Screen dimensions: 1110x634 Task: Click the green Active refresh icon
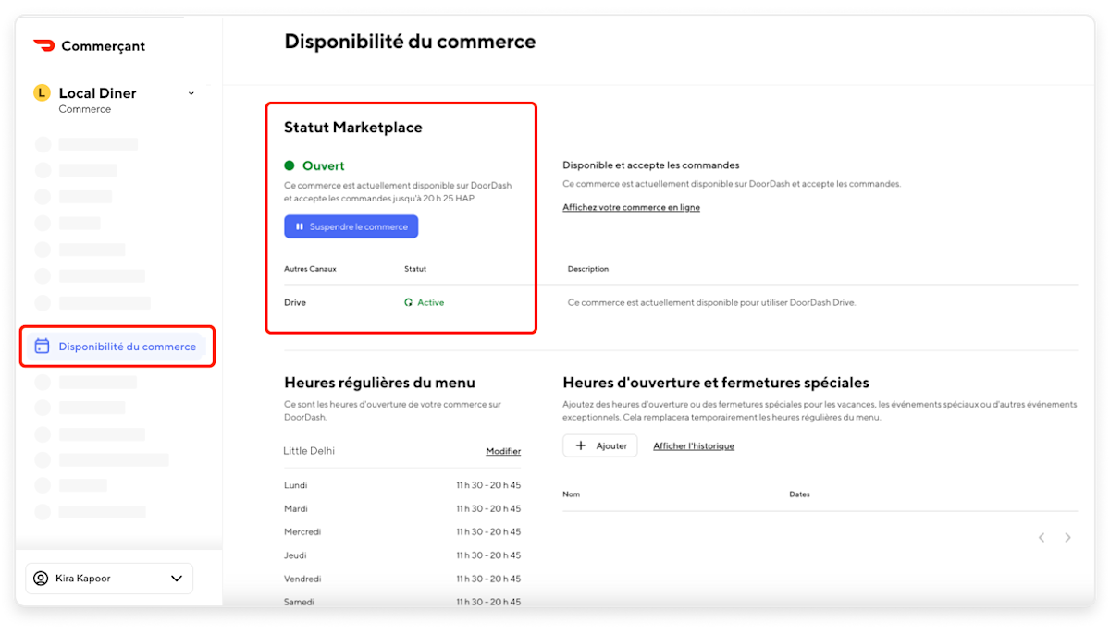tap(409, 302)
